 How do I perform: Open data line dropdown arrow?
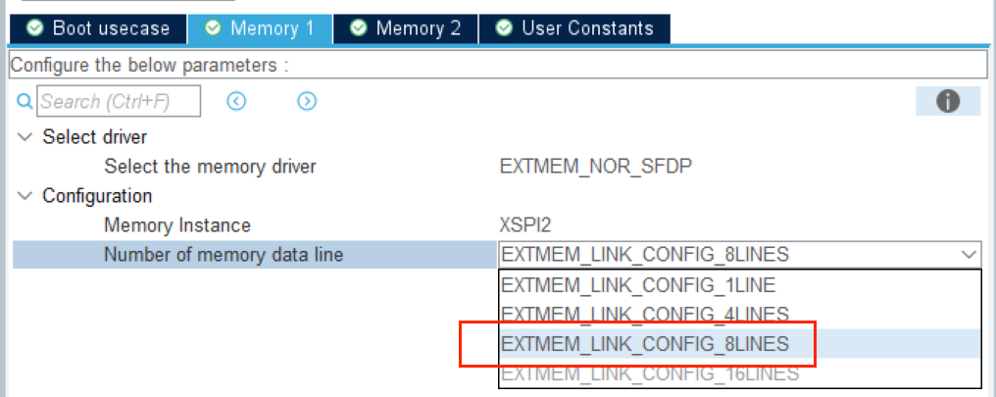[969, 255]
